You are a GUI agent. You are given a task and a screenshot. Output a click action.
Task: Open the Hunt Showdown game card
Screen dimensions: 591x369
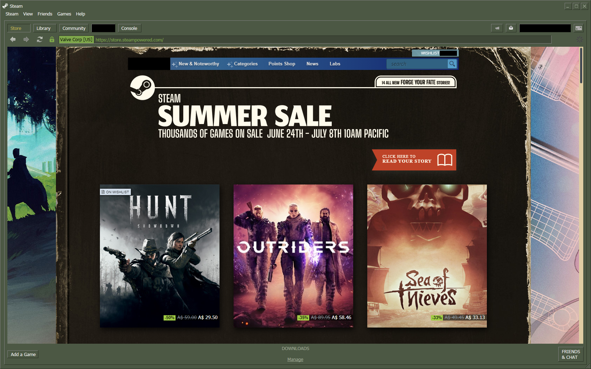pos(160,256)
